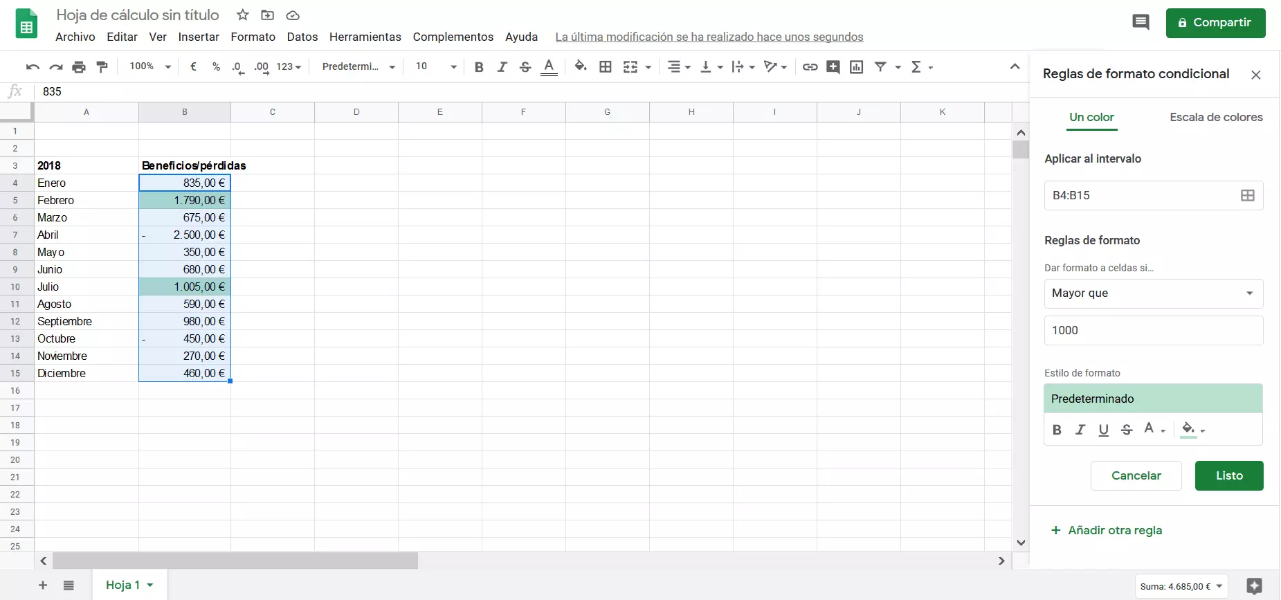Open Google Sheets home icon

tap(26, 24)
